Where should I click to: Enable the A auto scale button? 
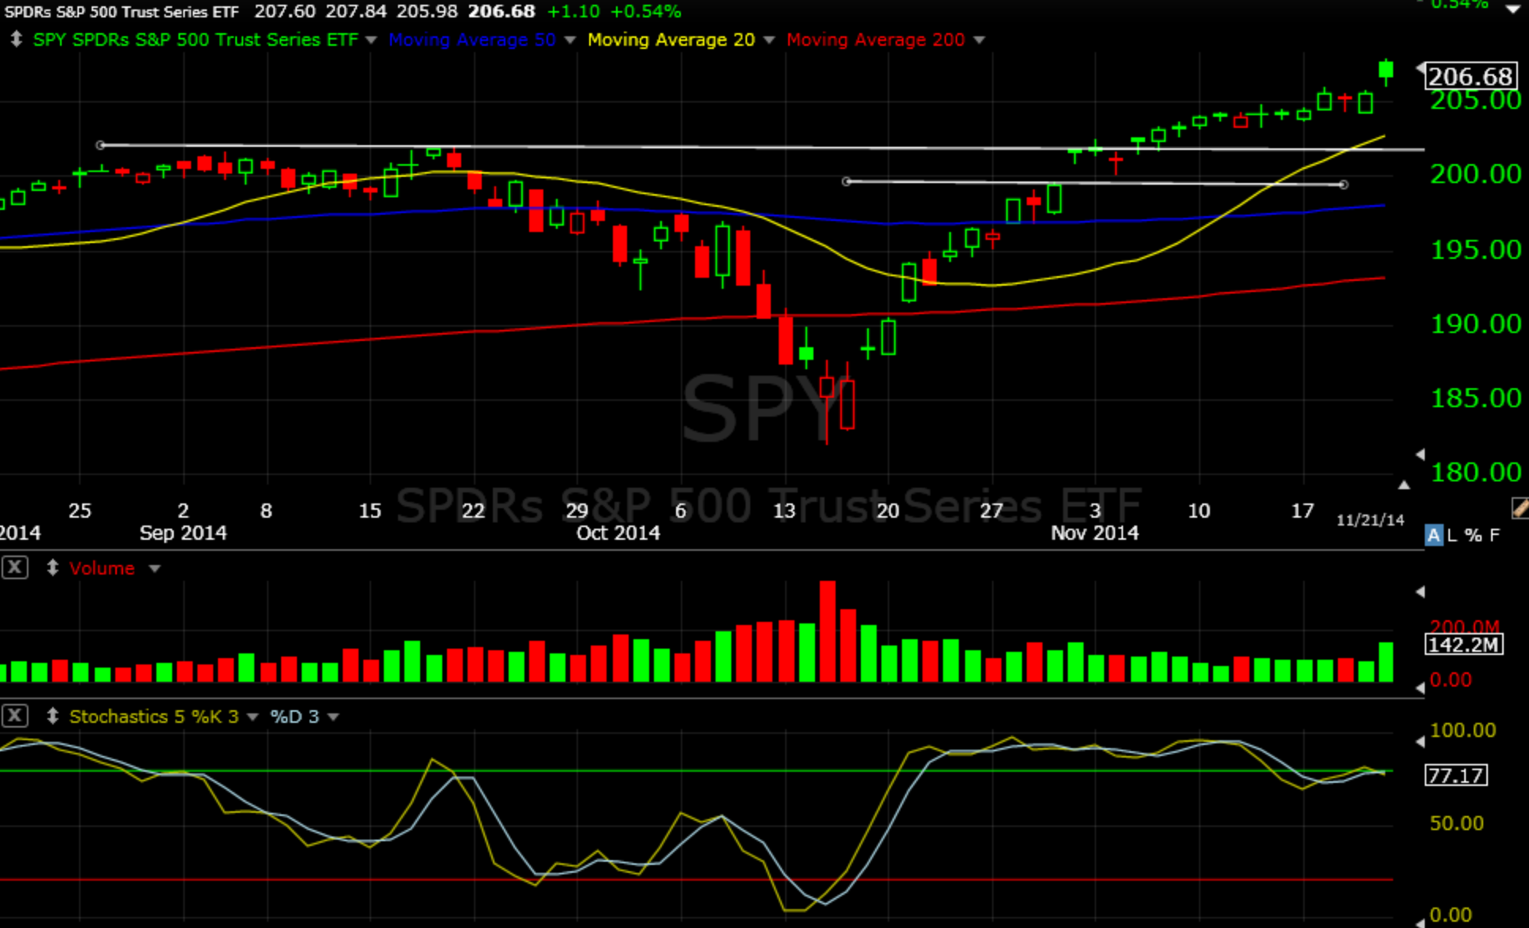click(x=1433, y=535)
